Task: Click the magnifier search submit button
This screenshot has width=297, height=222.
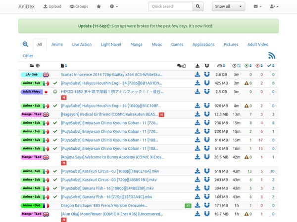Action: (x=198, y=6)
